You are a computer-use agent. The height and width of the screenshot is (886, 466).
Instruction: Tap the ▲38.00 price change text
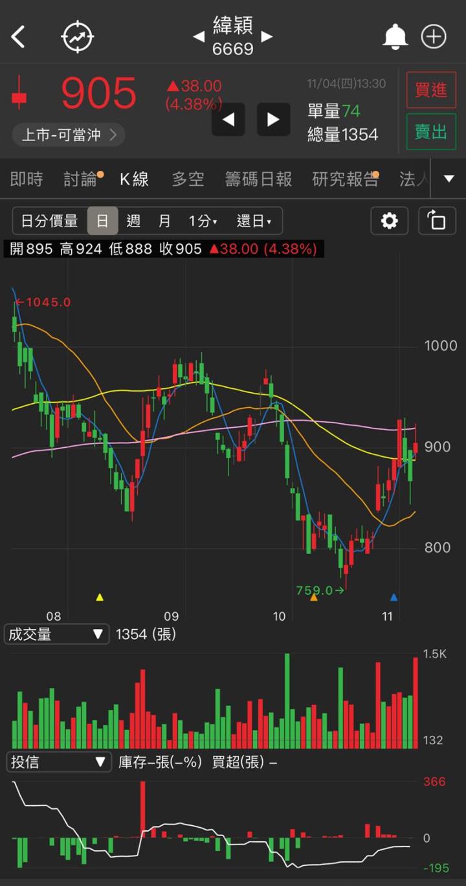point(194,86)
